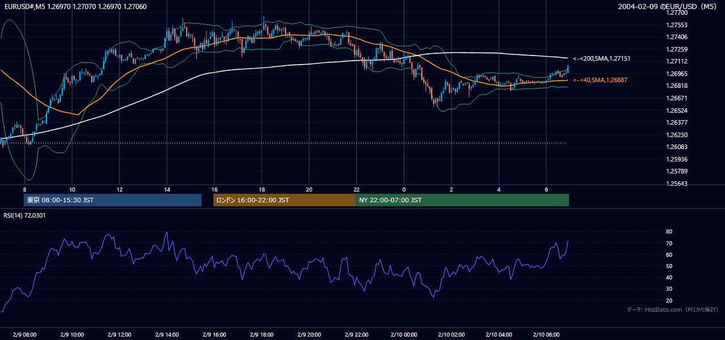Click the RSI 50 level label
Viewport: 725px width, 340px height.
tap(669, 266)
